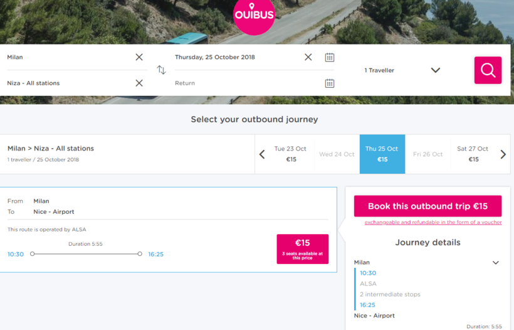This screenshot has width=514, height=330.
Task: Open the return date calendar
Action: 330,83
